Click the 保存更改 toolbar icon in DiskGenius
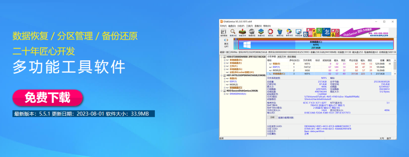409x157 pixels. point(223,32)
